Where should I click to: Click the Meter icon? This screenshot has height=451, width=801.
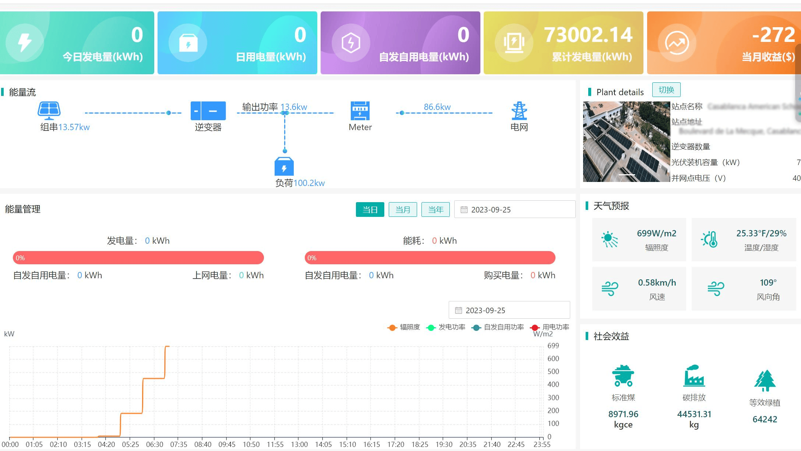(x=360, y=111)
